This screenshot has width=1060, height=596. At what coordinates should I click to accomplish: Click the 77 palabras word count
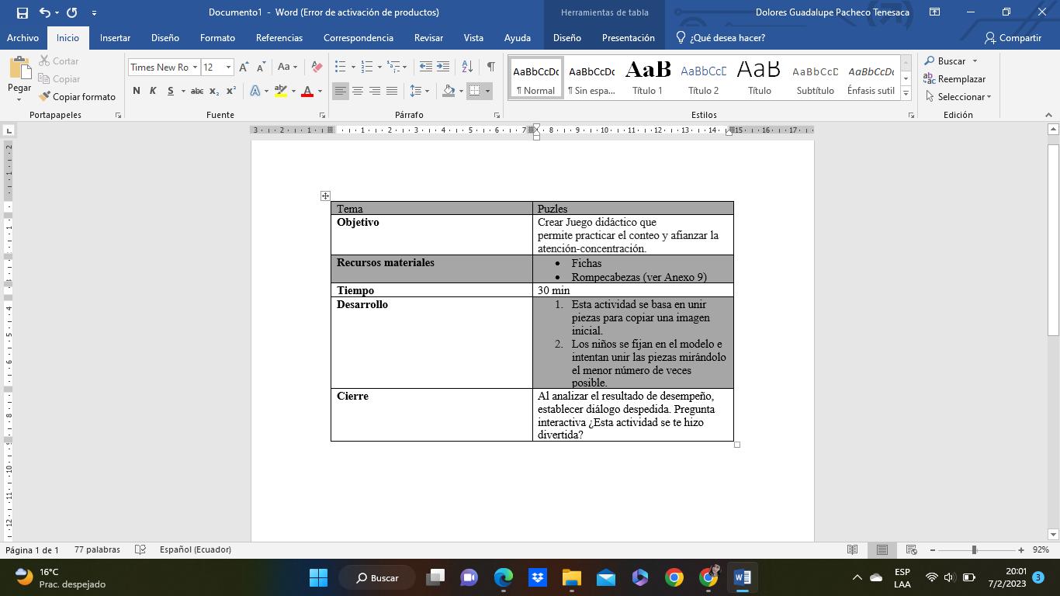coord(97,549)
